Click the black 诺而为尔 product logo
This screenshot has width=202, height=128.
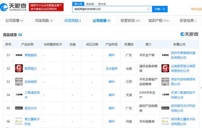19,108
